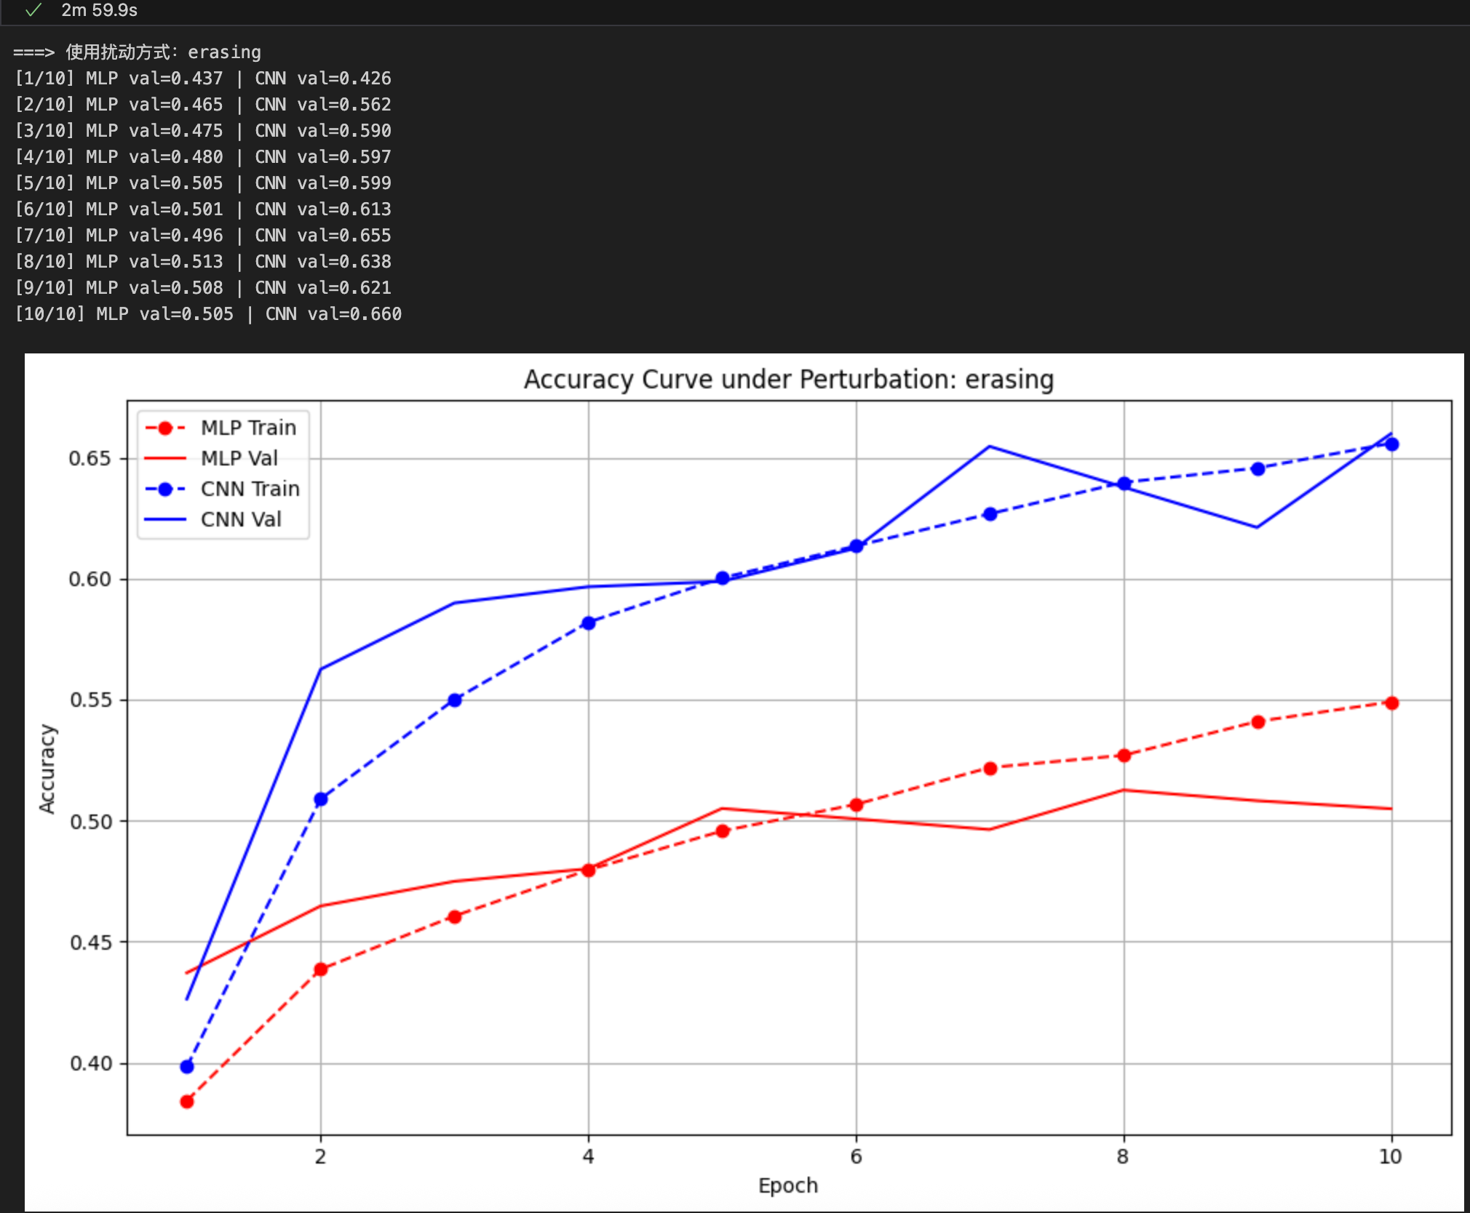Click MLP Train data point at epoch 1
The image size is (1470, 1213).
(187, 1102)
